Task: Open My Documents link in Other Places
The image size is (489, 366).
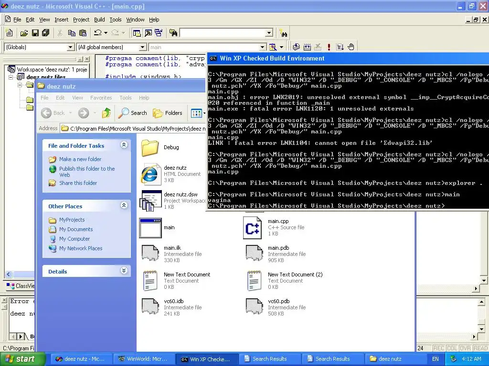Action: (76, 229)
